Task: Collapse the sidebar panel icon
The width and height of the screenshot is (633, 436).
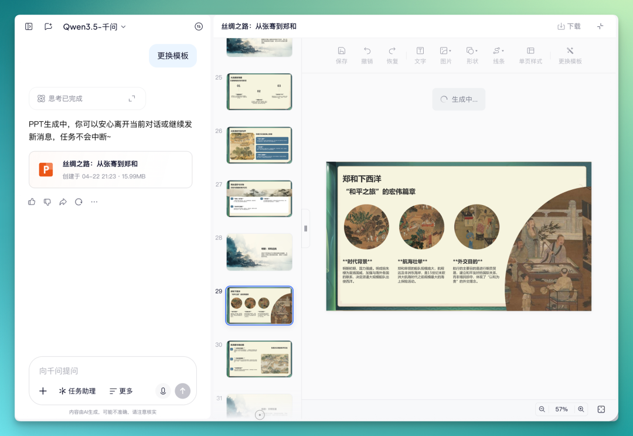Action: click(29, 26)
